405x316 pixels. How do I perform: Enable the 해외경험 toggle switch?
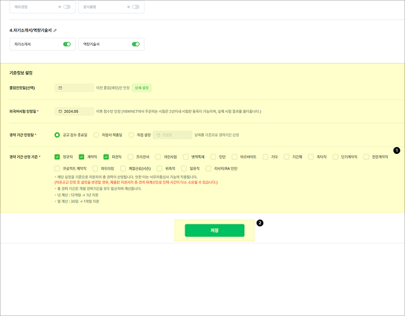(x=67, y=7)
